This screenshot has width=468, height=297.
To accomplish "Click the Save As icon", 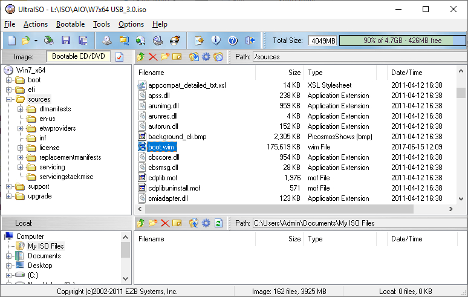I will (83, 41).
